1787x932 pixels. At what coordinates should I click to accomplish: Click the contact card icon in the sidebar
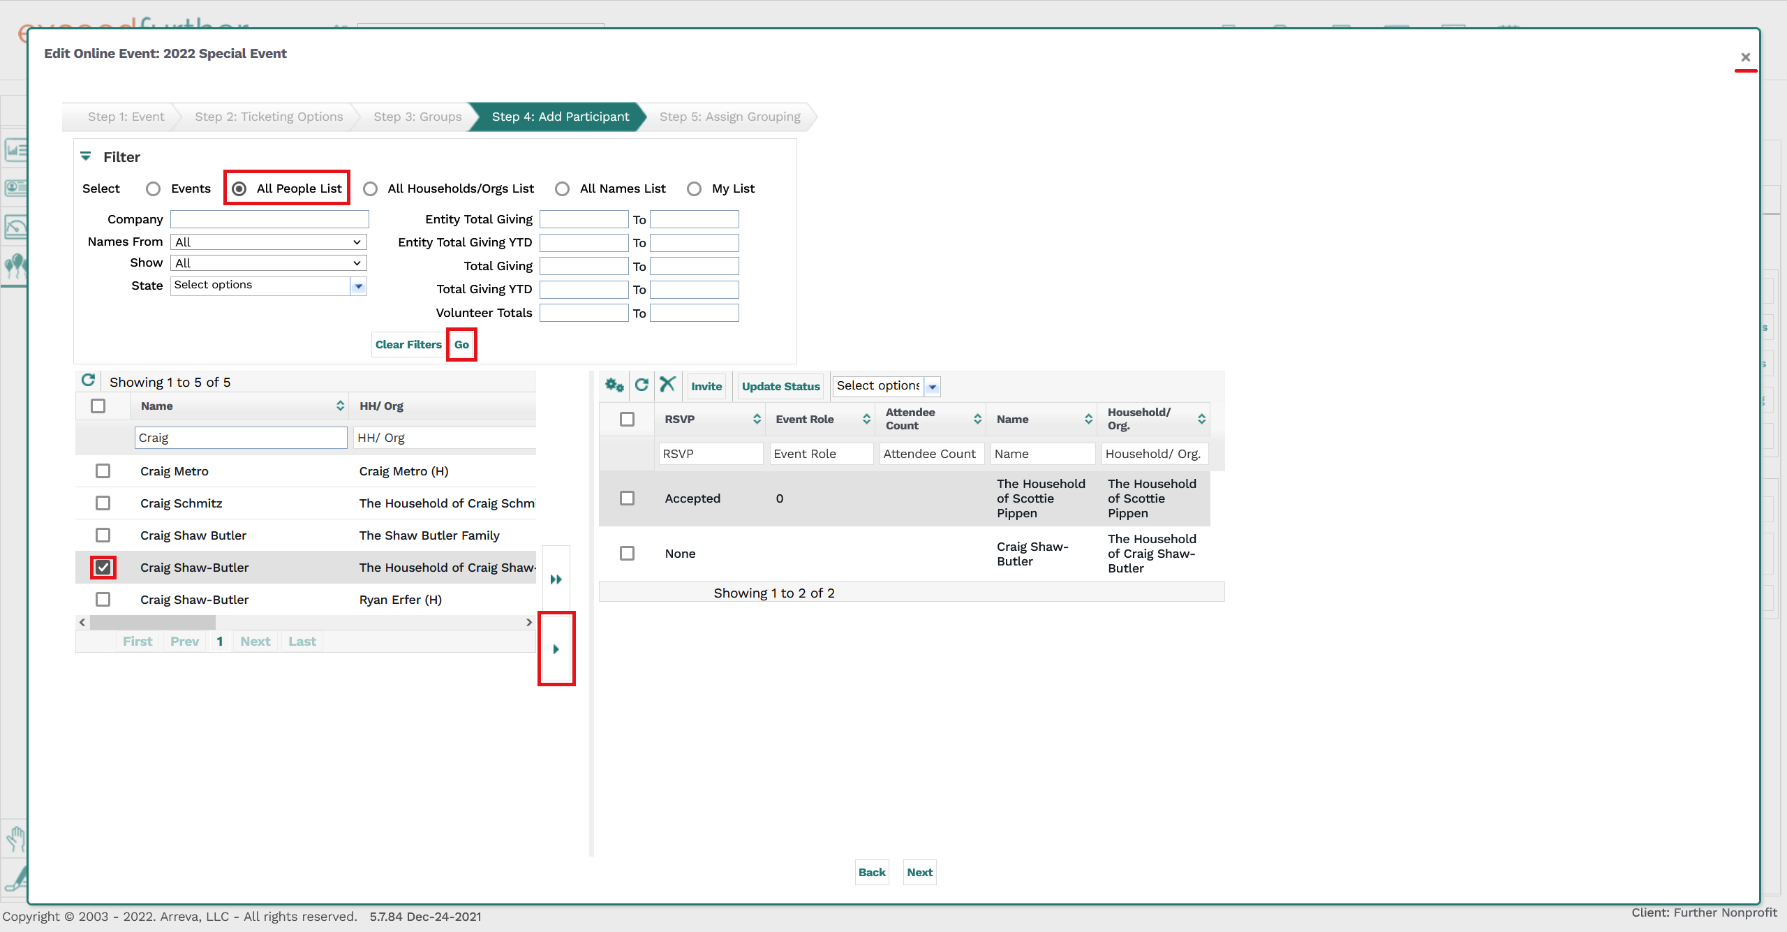15,187
